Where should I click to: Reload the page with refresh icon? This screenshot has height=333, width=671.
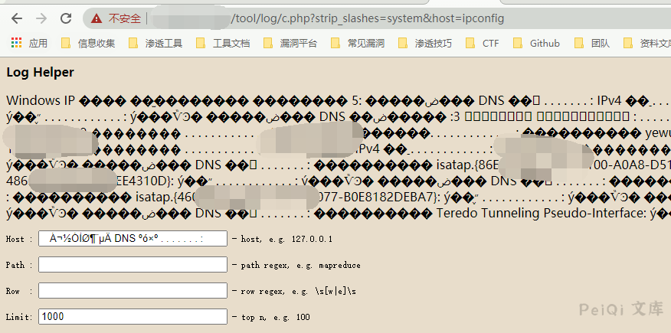pyautogui.click(x=66, y=18)
